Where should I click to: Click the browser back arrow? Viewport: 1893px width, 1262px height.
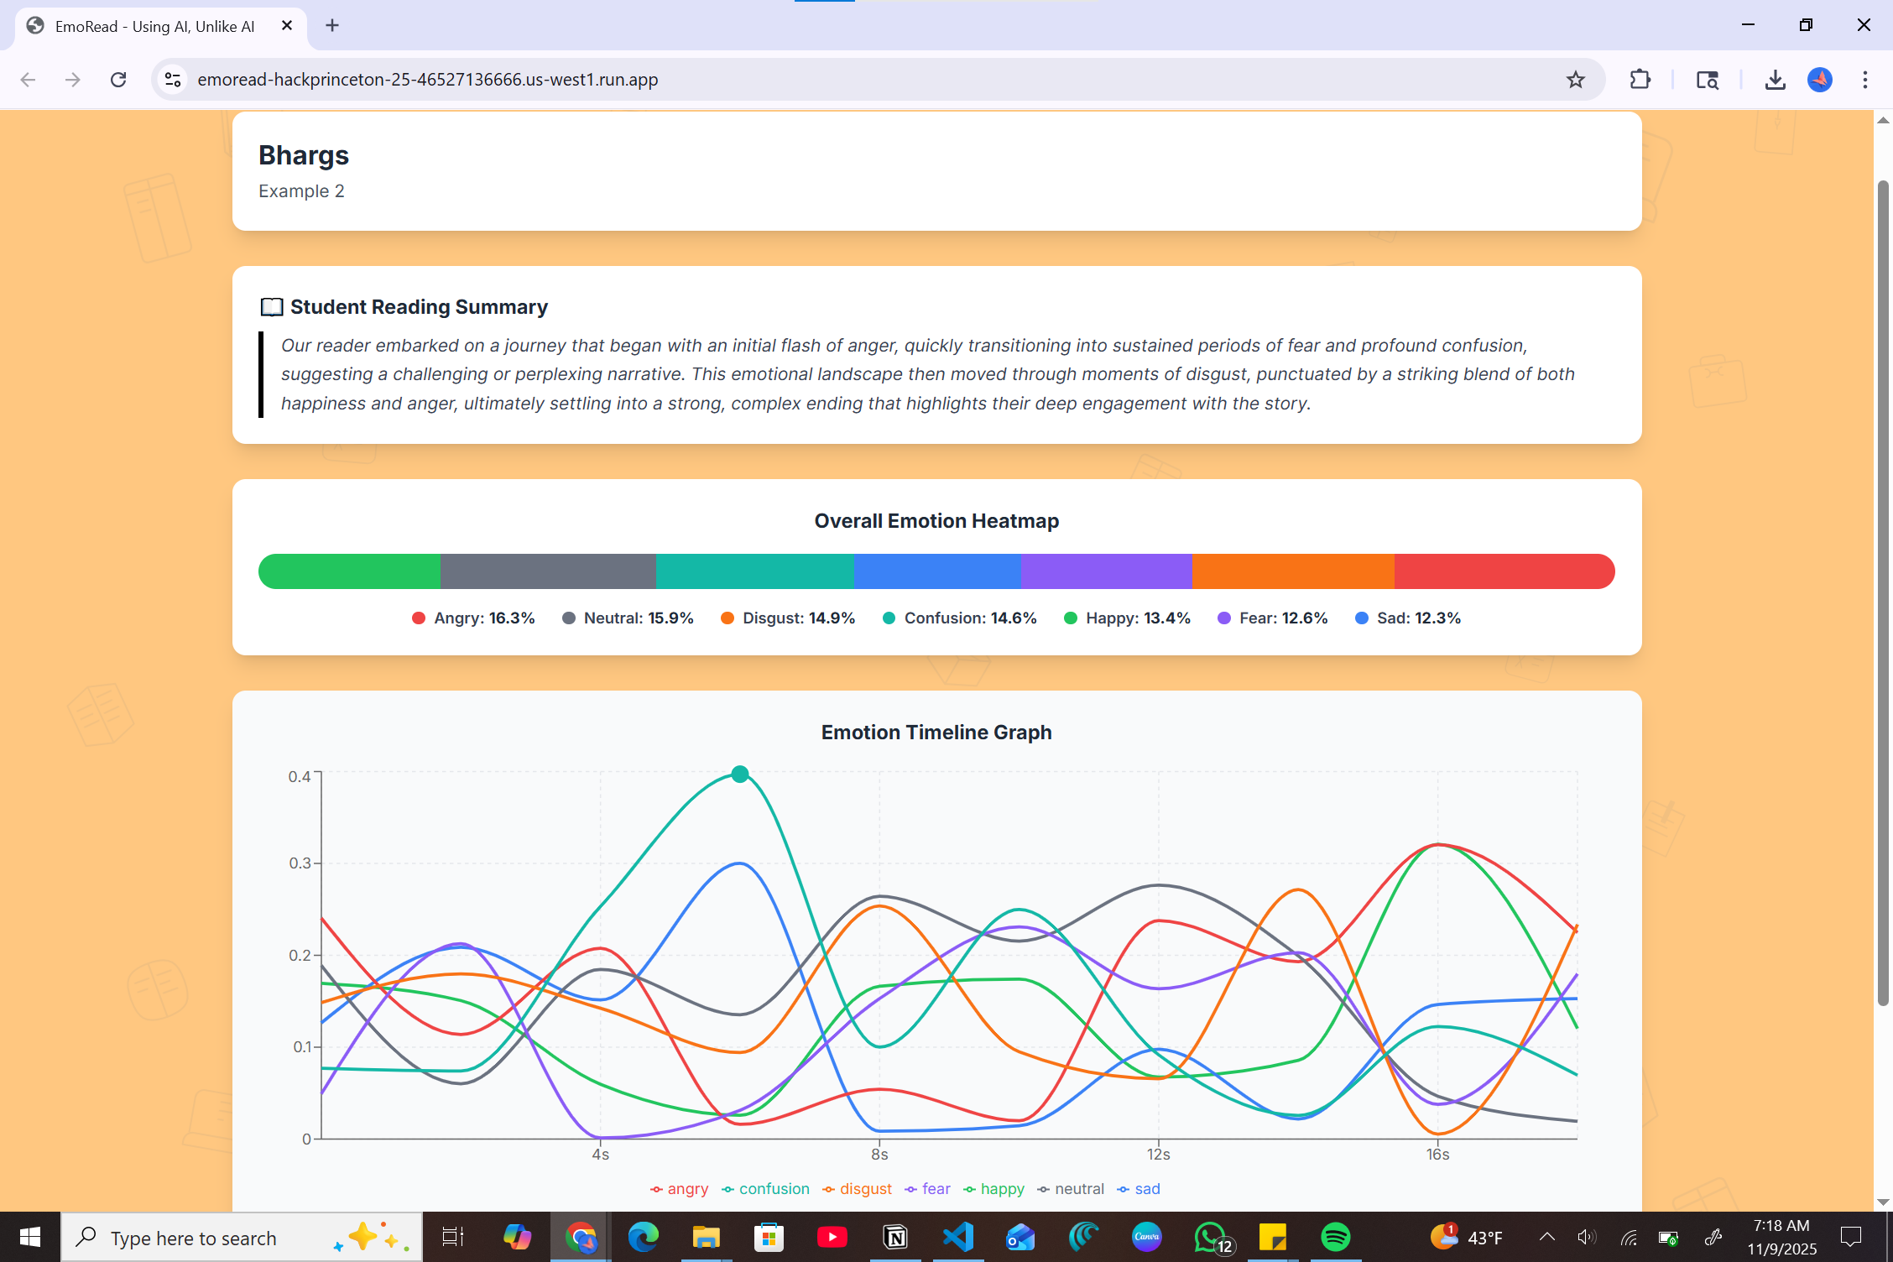click(x=28, y=80)
